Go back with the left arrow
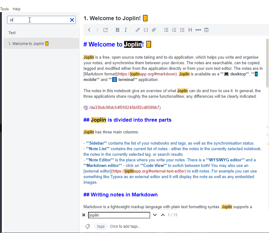The width and height of the screenshot is (269, 233). click(89, 30)
